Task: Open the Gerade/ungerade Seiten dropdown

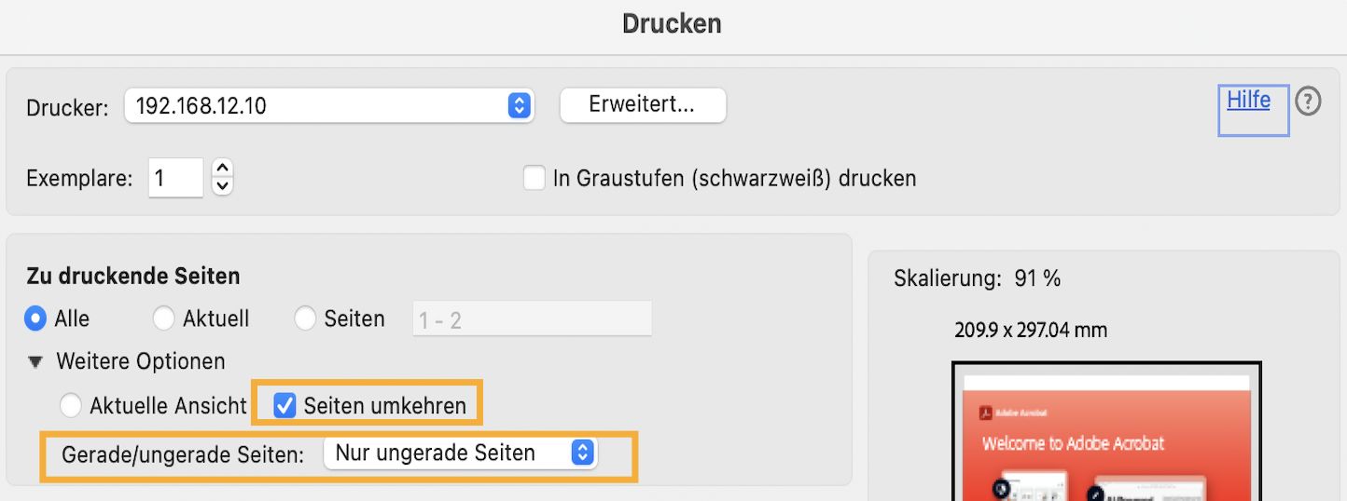Action: click(460, 454)
